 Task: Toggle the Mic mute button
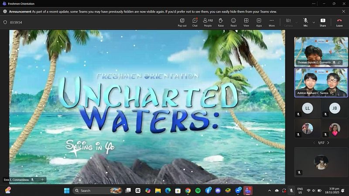point(305,22)
